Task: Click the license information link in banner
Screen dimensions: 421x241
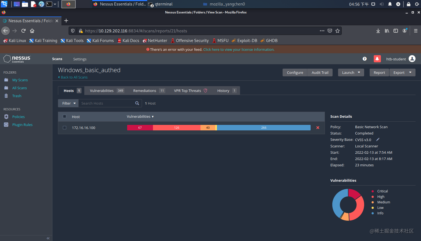Action: [x=239, y=50]
